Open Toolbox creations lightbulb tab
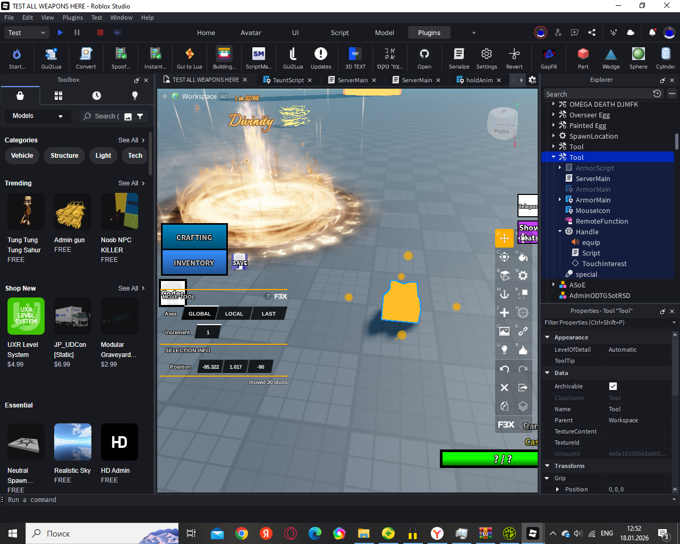 [135, 96]
